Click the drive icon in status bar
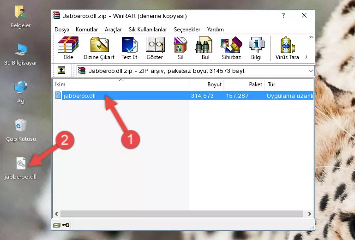355x240 pixels. [57, 225]
